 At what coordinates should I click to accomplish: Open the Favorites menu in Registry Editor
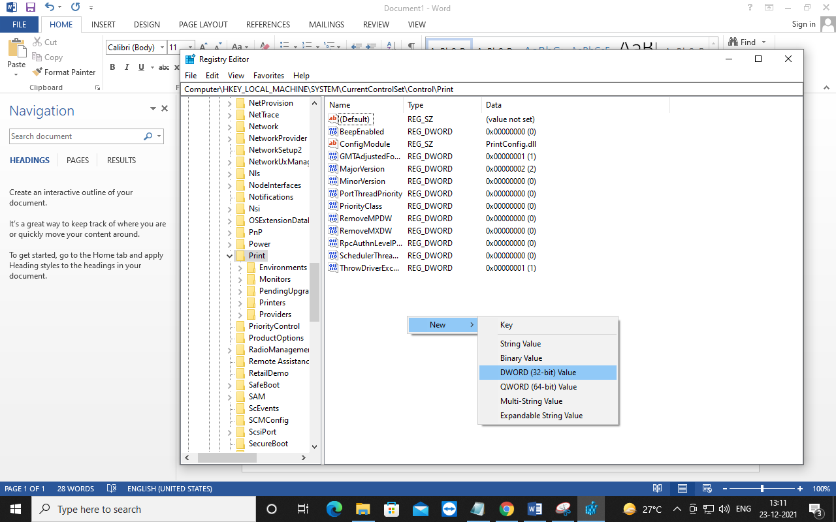point(268,76)
